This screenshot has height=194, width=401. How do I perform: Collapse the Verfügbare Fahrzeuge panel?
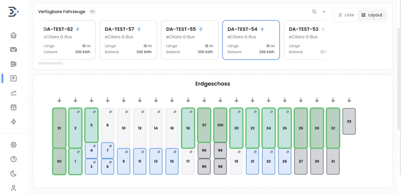click(324, 12)
